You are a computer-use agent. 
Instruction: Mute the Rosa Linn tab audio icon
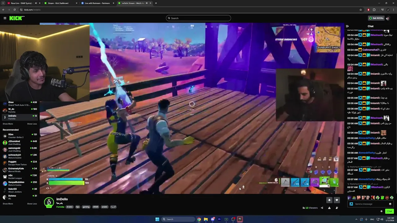(x=36, y=3)
